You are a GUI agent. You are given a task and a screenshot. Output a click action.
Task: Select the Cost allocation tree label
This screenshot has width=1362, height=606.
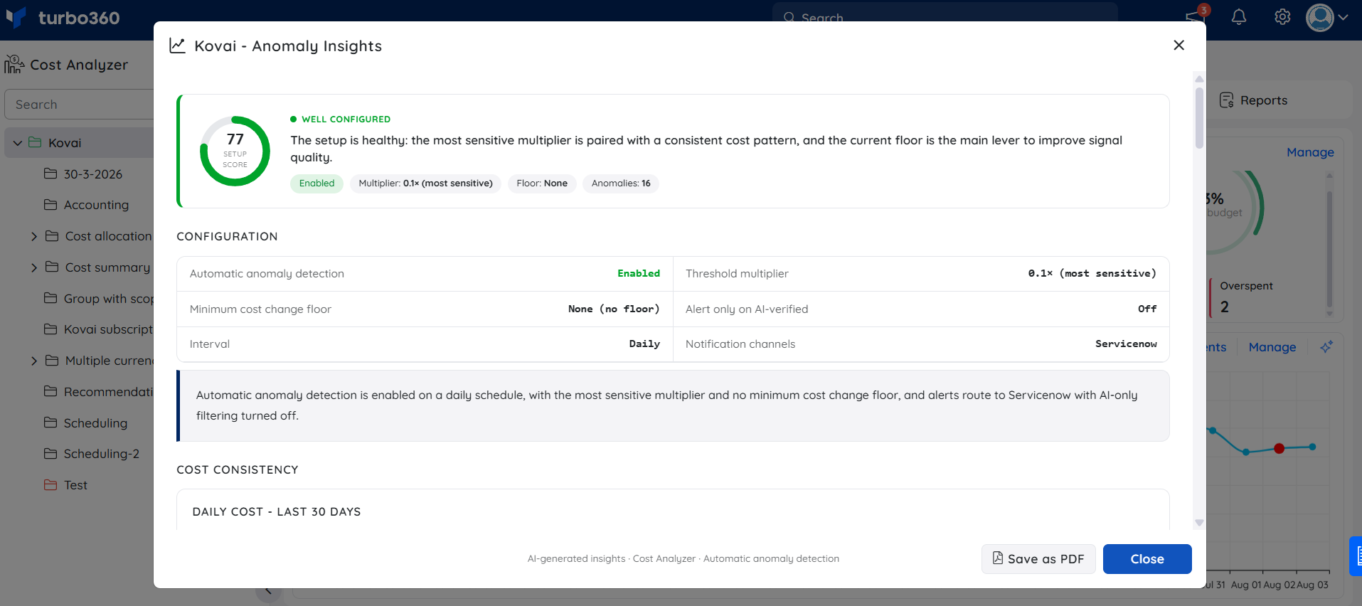coord(109,236)
